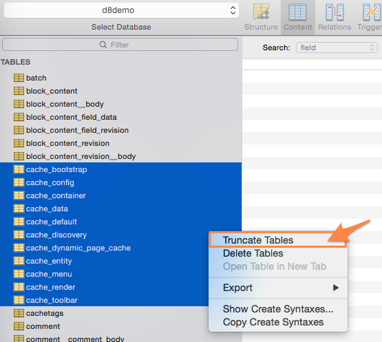Click the table icon next to cache_bootstrap

tap(19, 169)
